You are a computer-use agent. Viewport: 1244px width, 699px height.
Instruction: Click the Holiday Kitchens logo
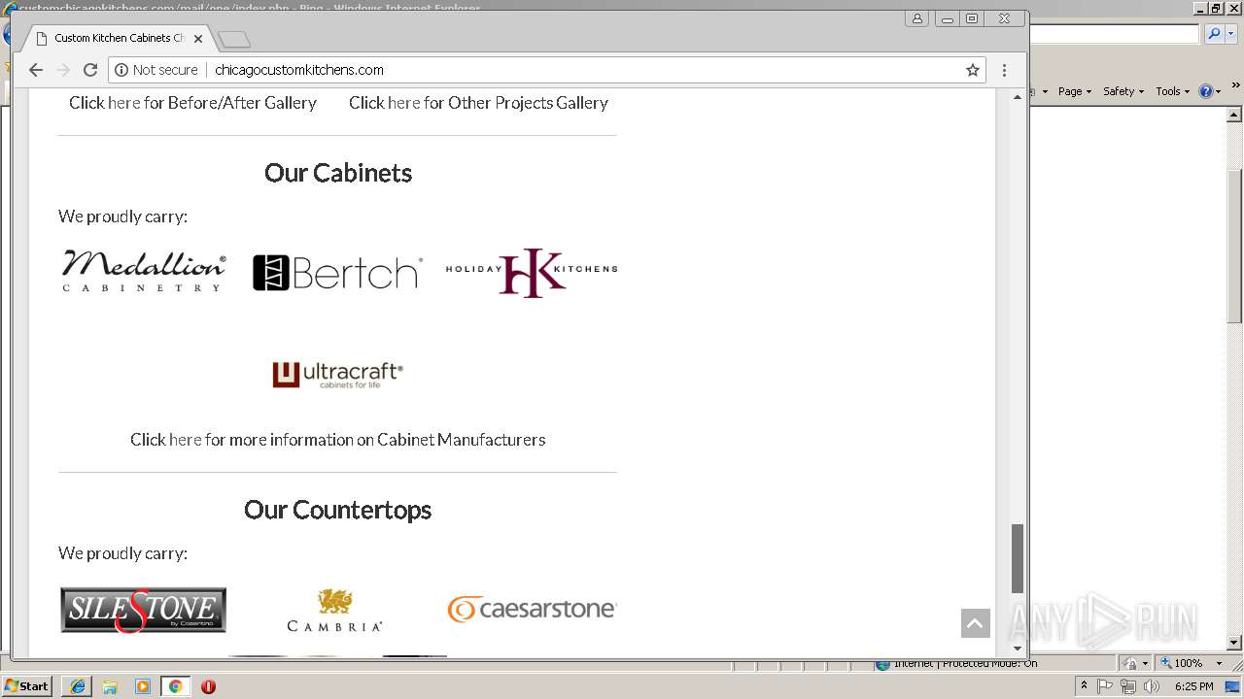(532, 273)
